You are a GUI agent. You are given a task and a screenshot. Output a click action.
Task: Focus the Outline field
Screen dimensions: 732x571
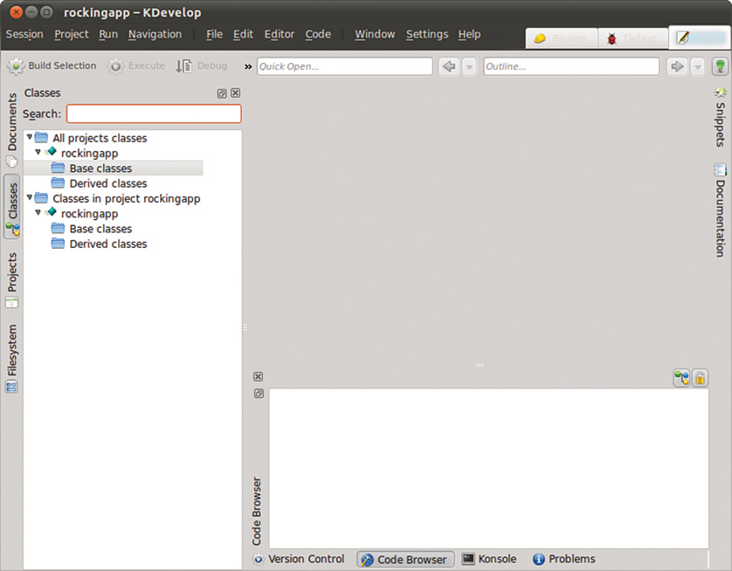pyautogui.click(x=571, y=66)
